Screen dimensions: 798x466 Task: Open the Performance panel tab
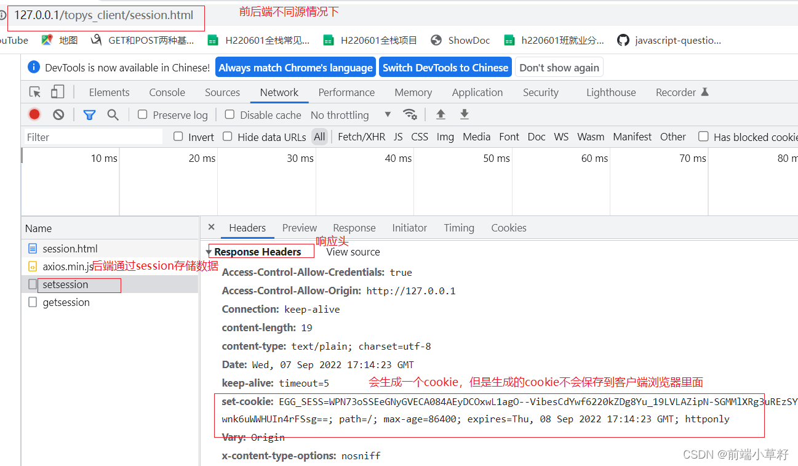(346, 92)
